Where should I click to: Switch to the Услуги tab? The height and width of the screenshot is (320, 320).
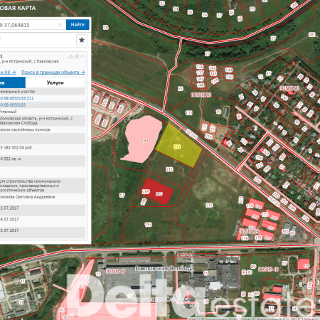click(55, 82)
